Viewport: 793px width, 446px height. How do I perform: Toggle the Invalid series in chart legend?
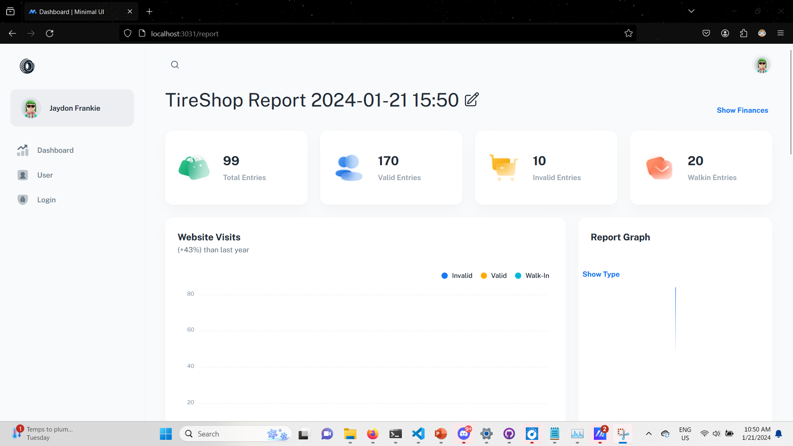[x=457, y=275]
